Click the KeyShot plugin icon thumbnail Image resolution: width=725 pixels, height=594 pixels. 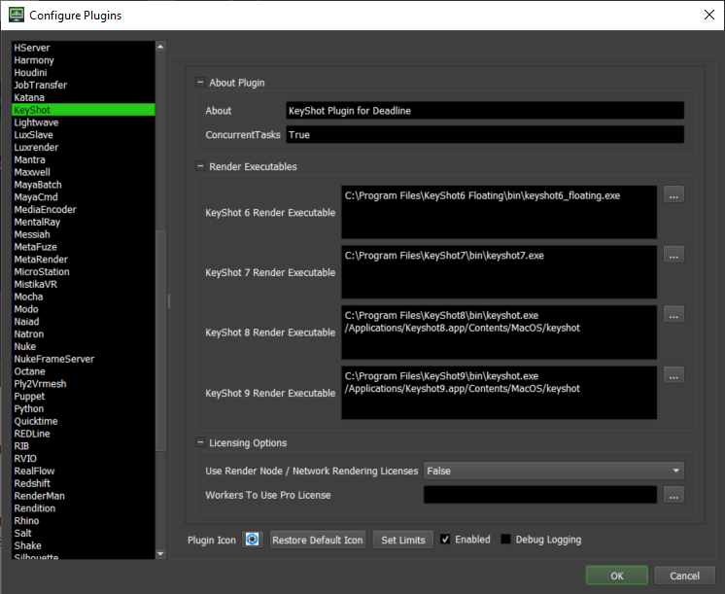click(x=253, y=540)
